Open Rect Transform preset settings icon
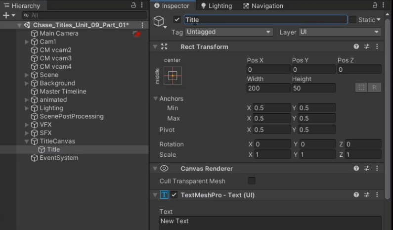Viewport: 393px width, 230px height. (367, 46)
